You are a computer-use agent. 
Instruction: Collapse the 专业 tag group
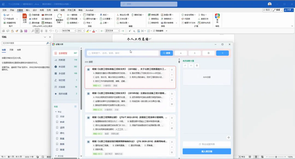click(56, 112)
